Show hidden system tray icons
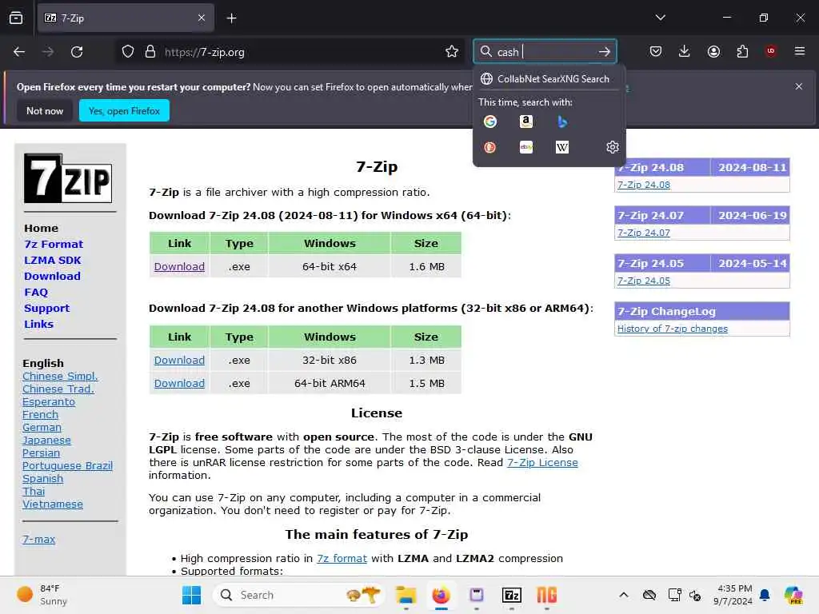This screenshot has height=614, width=819. pyautogui.click(x=624, y=595)
